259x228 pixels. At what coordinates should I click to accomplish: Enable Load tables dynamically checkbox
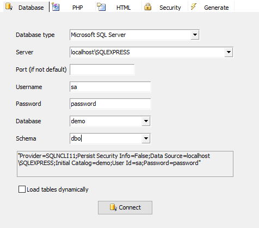click(22, 189)
